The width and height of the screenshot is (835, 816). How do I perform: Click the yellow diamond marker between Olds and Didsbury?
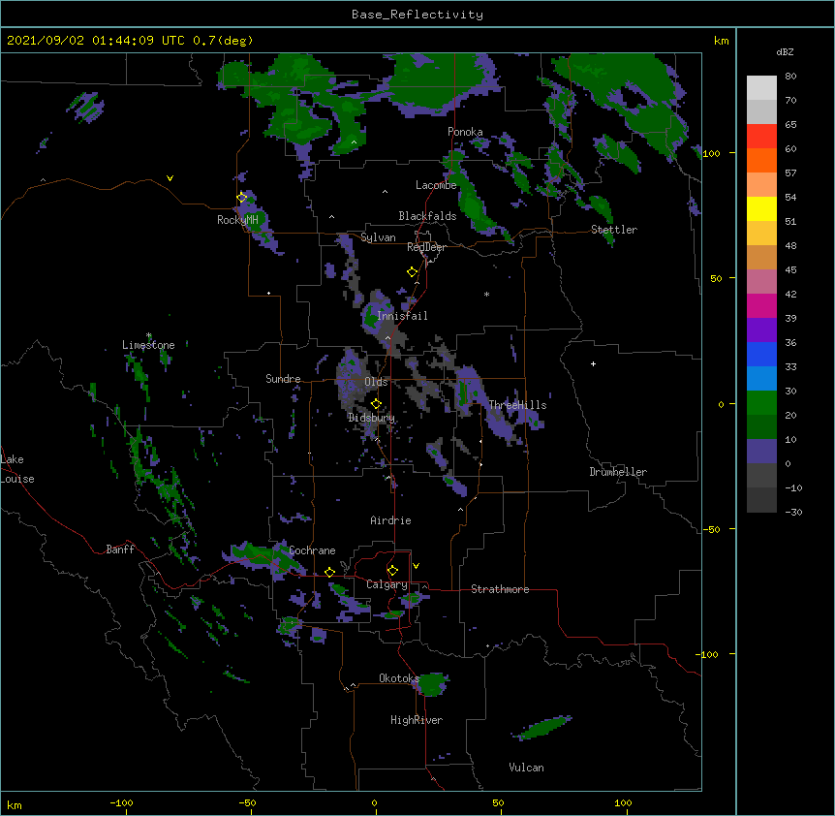point(376,403)
